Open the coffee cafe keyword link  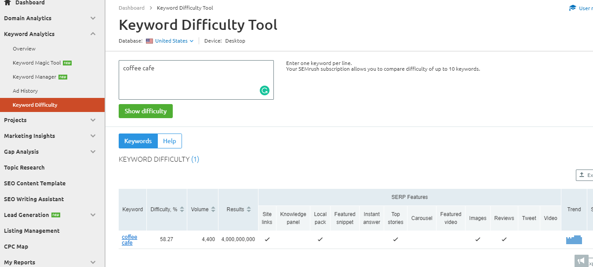pyautogui.click(x=129, y=239)
